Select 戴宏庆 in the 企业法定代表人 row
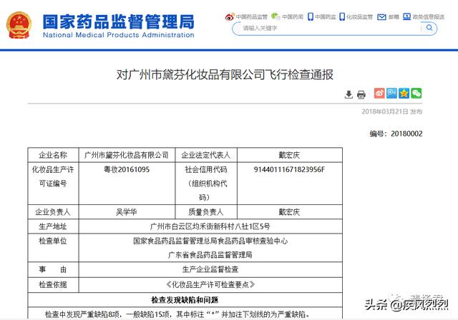 click(x=289, y=155)
